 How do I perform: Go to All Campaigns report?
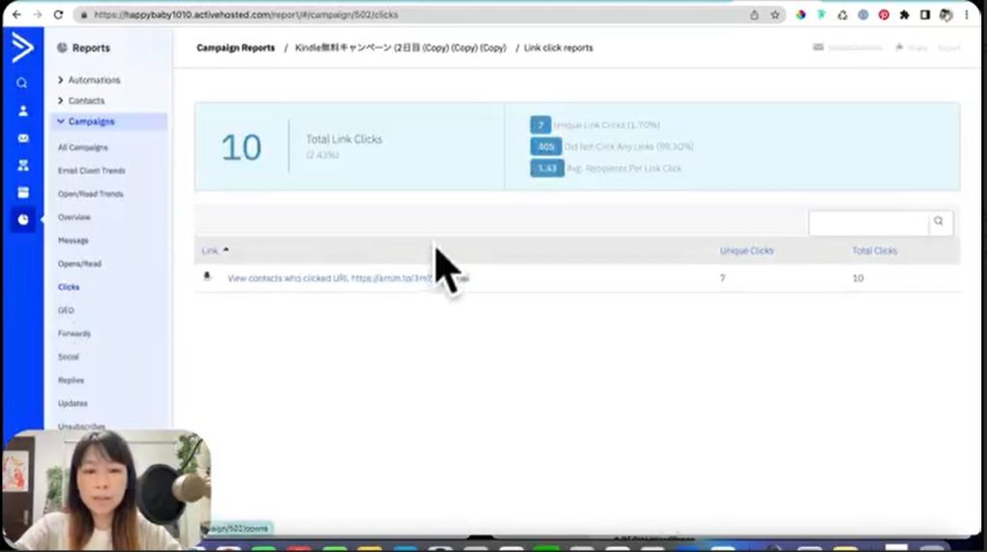pyautogui.click(x=83, y=147)
